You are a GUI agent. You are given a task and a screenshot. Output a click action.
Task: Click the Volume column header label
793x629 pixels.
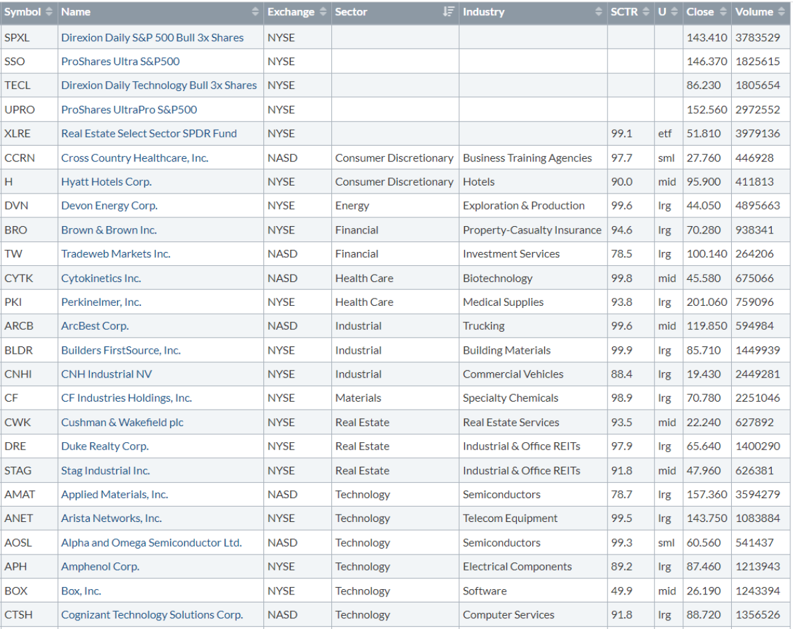tap(754, 11)
